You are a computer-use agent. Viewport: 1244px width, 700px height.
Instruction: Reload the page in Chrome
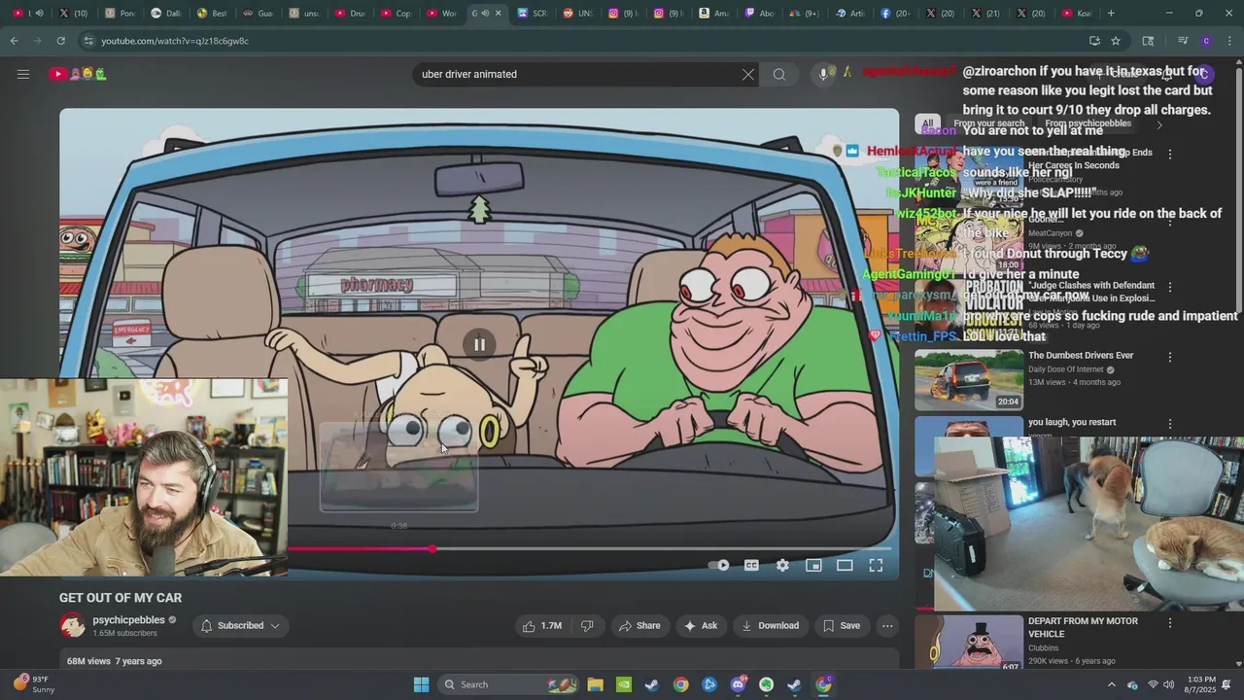coord(60,41)
